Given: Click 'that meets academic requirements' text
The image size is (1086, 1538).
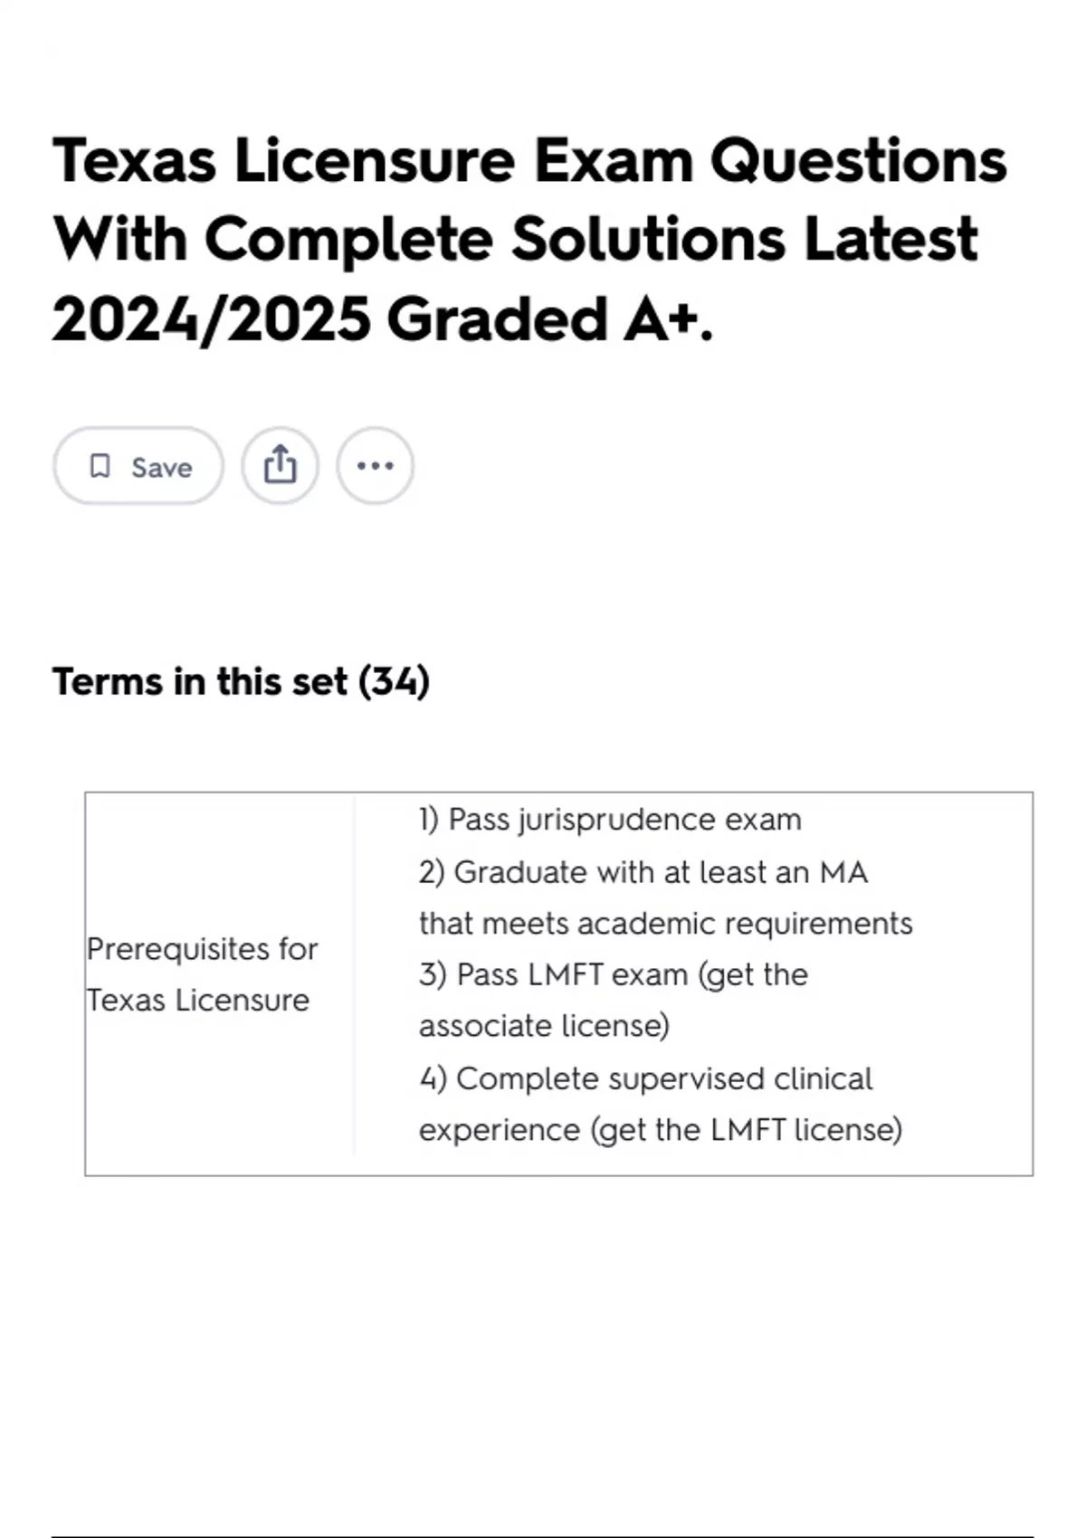Looking at the screenshot, I should click(665, 924).
